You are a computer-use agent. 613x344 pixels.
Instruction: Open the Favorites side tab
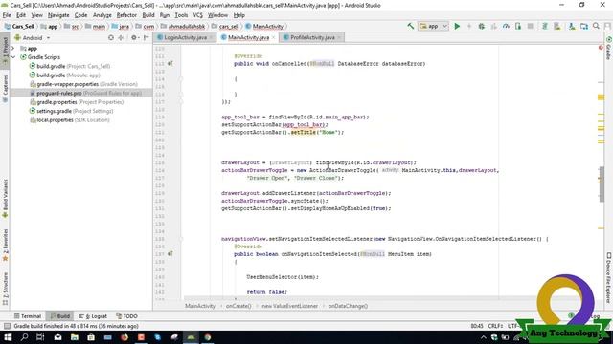(x=5, y=246)
